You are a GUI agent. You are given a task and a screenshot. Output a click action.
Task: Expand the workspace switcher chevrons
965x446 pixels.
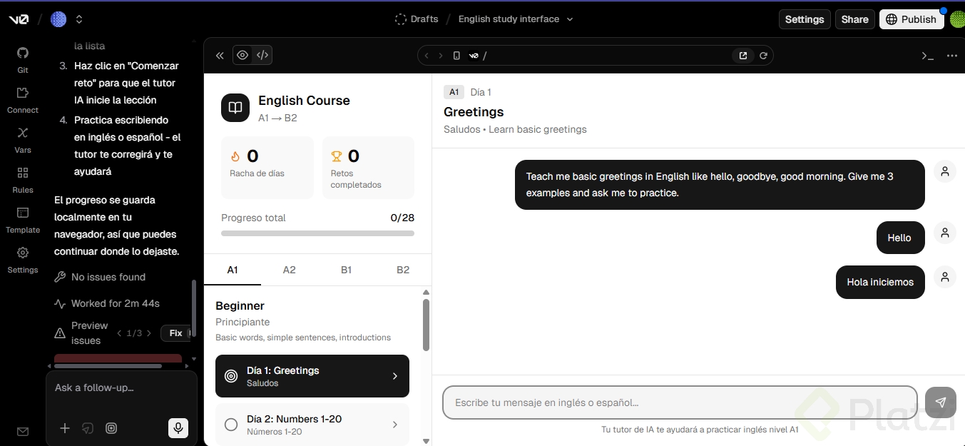79,19
